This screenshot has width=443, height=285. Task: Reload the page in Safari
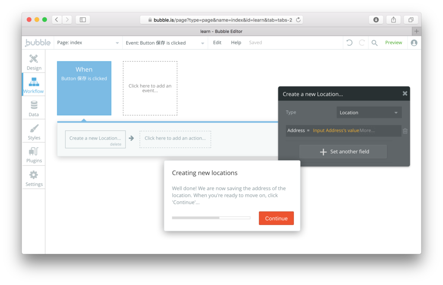click(x=298, y=20)
